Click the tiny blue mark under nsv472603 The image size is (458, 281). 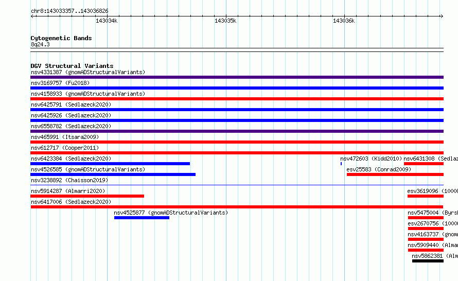click(341, 164)
